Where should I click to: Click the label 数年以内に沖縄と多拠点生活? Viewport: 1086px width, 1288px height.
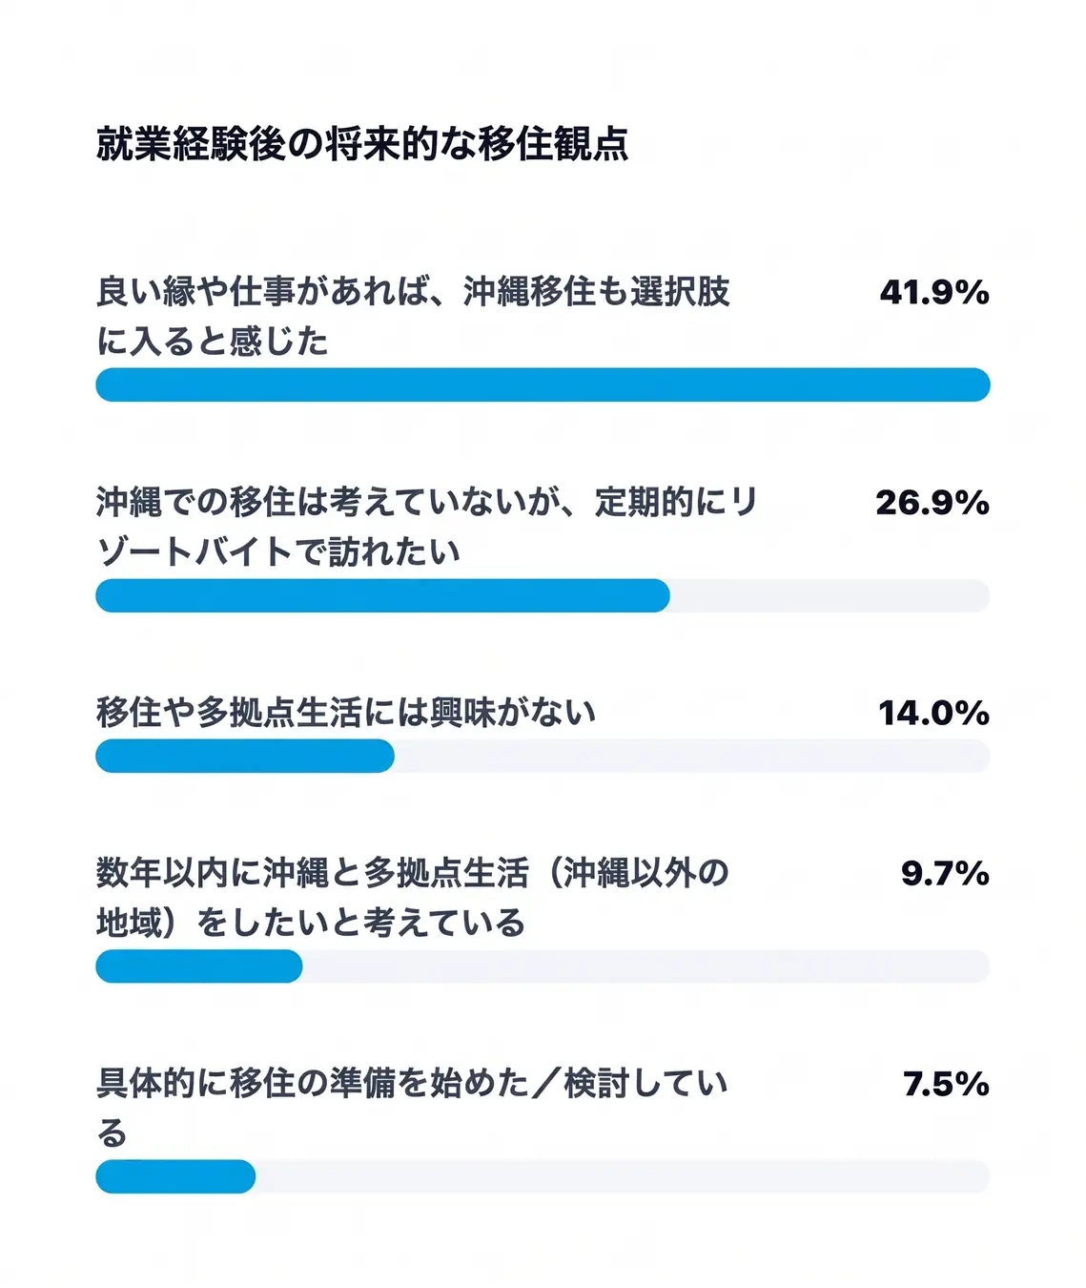pos(312,873)
